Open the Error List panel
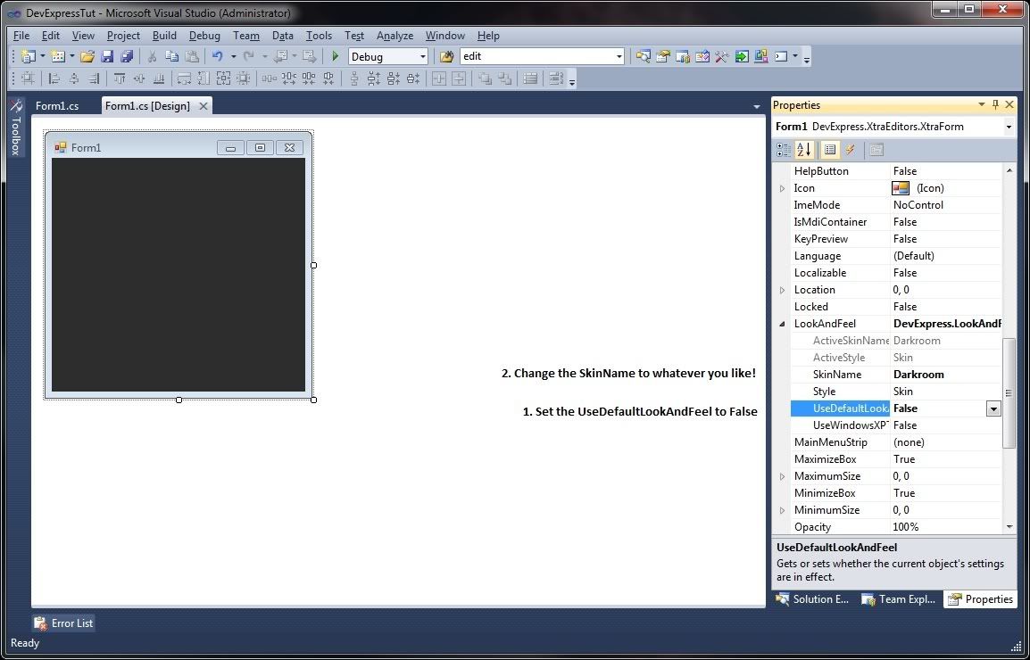Viewport: 1030px width, 660px height. point(63,623)
